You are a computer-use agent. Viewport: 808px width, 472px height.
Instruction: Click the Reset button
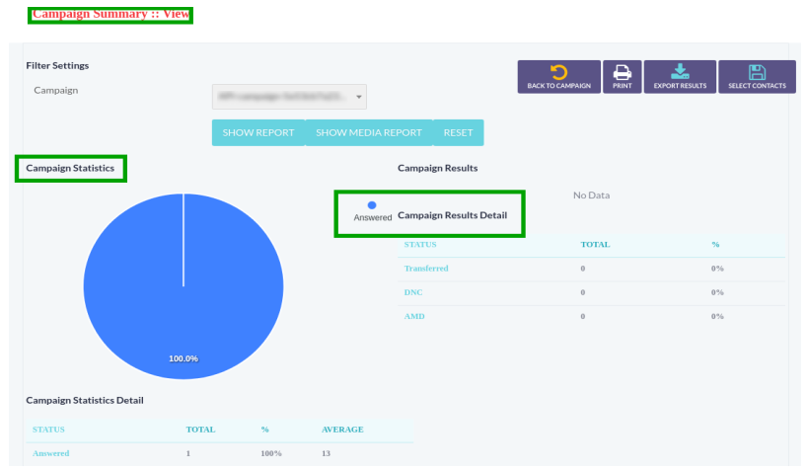[458, 133]
